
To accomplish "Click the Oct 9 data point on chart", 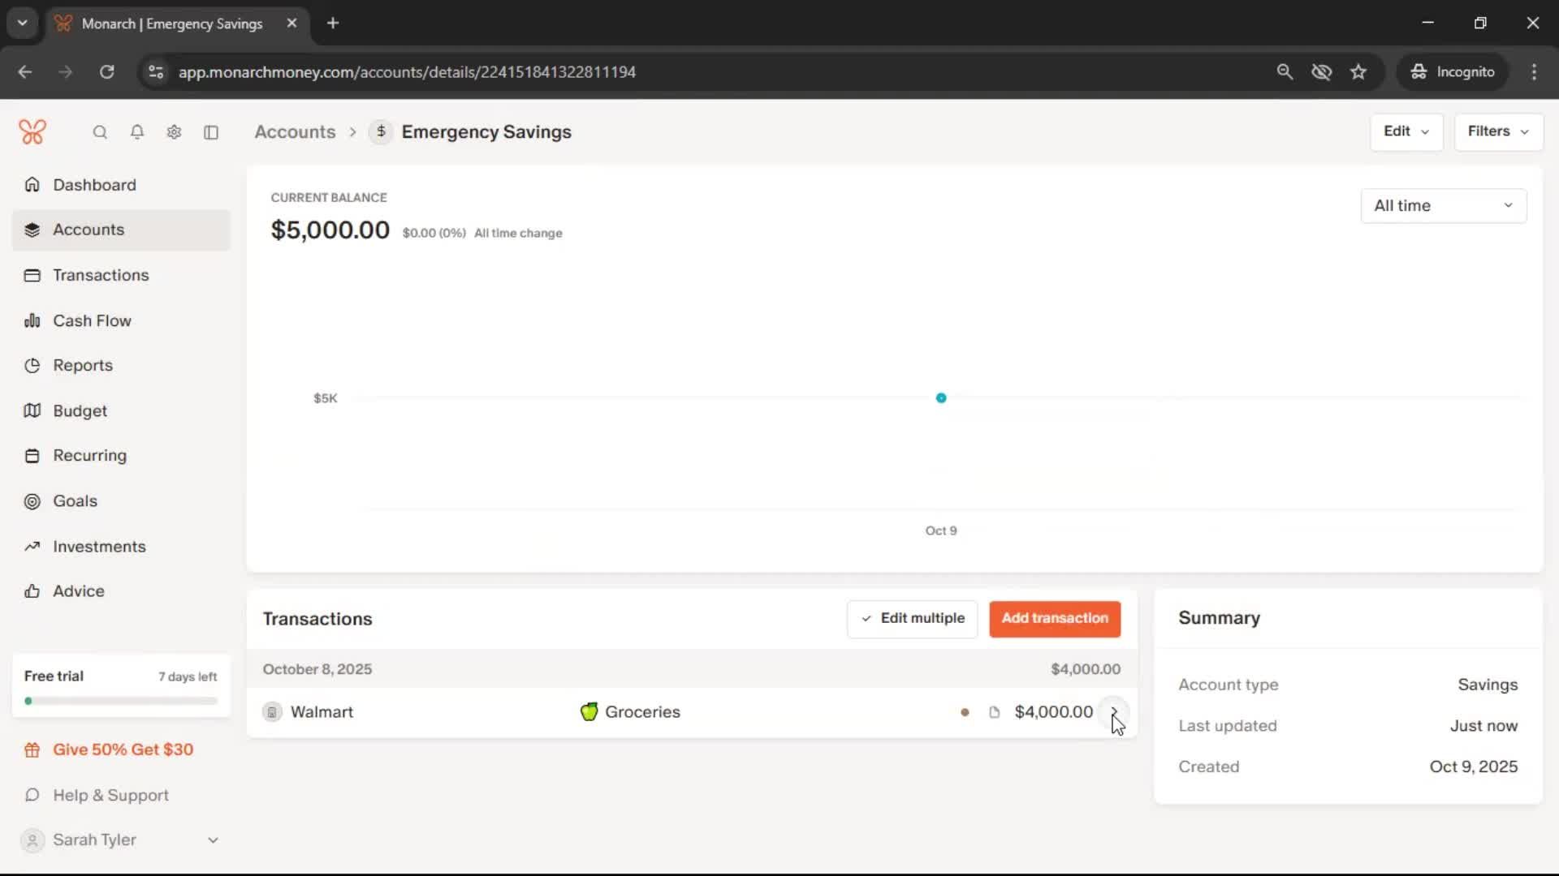I will [941, 398].
